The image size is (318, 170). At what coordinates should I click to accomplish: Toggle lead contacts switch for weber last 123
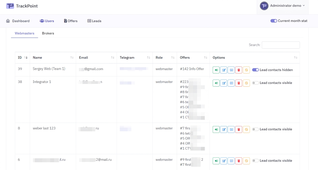pyautogui.click(x=255, y=129)
